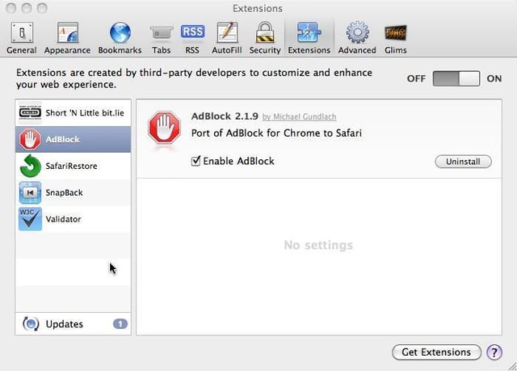Click the Glims tab label
Viewport: 517px width, 371px height.
pos(396,50)
